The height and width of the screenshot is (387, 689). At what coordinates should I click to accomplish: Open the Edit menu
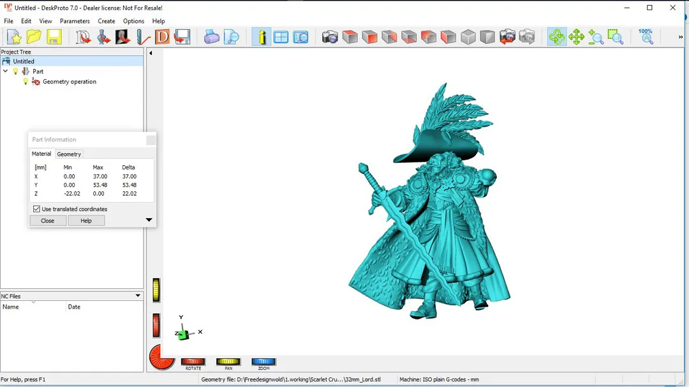[26, 21]
